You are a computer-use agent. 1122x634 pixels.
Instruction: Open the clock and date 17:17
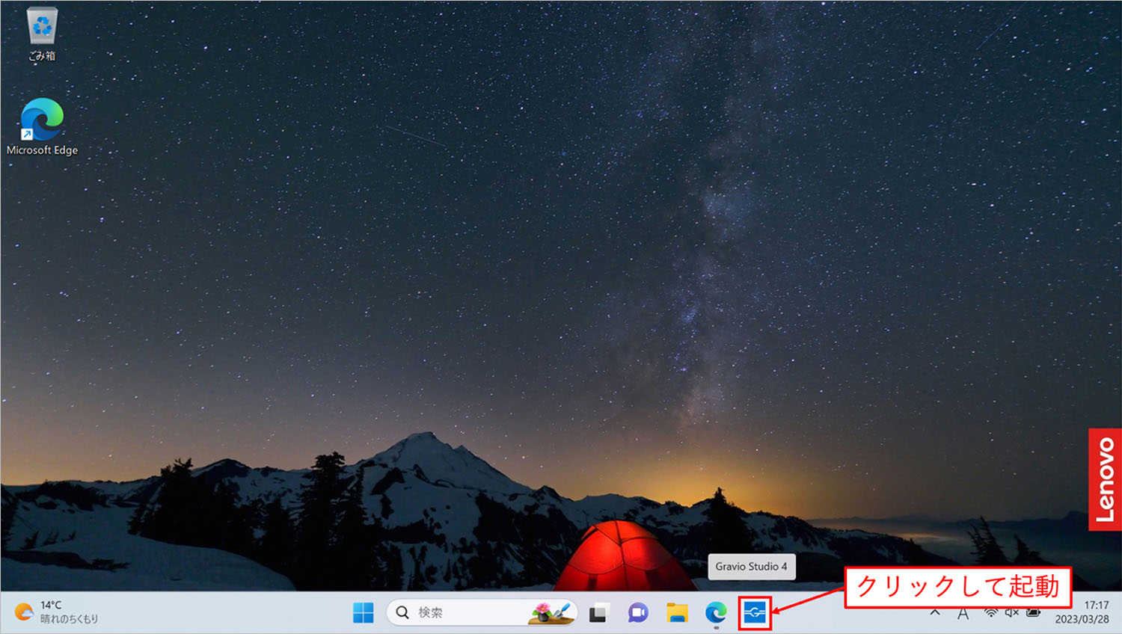[x=1082, y=612]
